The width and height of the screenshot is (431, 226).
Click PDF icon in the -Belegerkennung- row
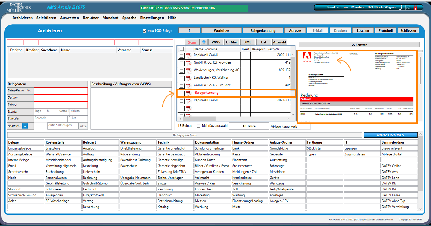coord(189,93)
